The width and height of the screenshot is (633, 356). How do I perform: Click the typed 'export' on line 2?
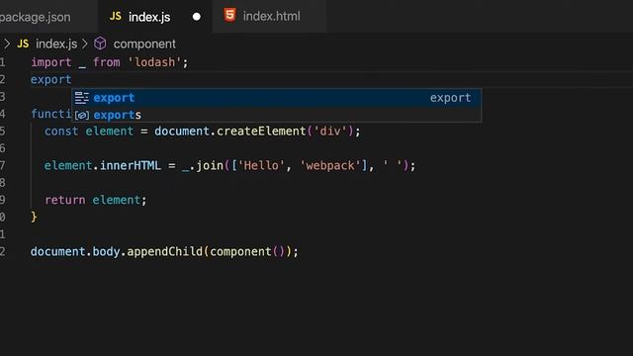(x=50, y=80)
